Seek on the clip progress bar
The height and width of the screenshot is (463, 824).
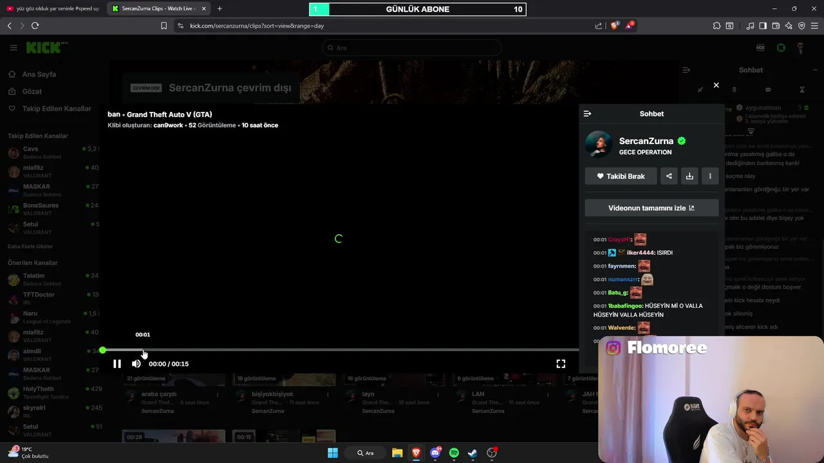340,350
